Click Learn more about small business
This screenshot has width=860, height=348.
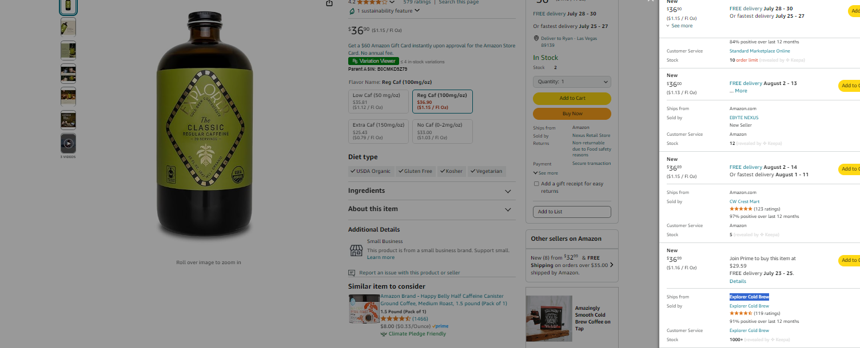tap(381, 257)
